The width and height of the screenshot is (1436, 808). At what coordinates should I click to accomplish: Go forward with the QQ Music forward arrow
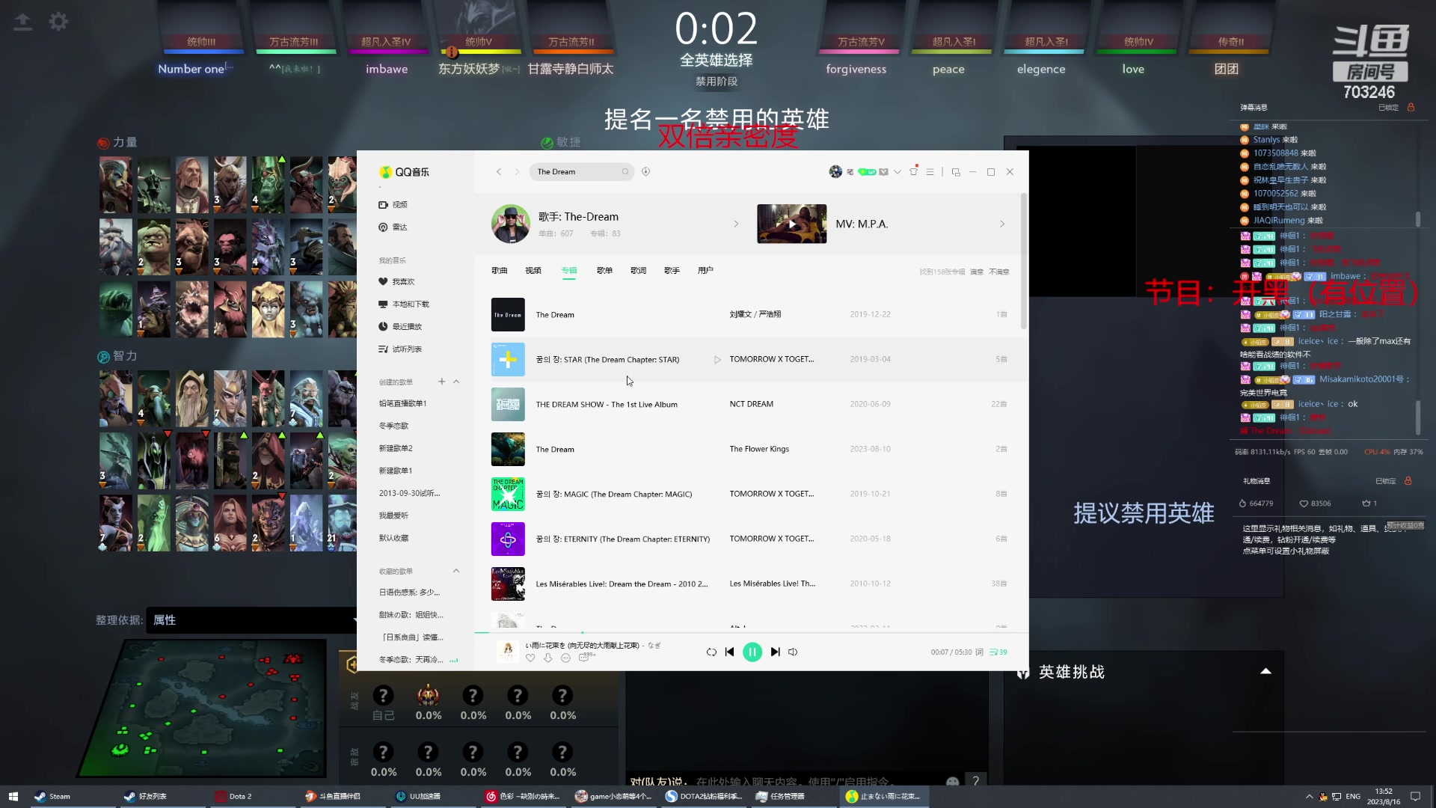click(x=517, y=171)
